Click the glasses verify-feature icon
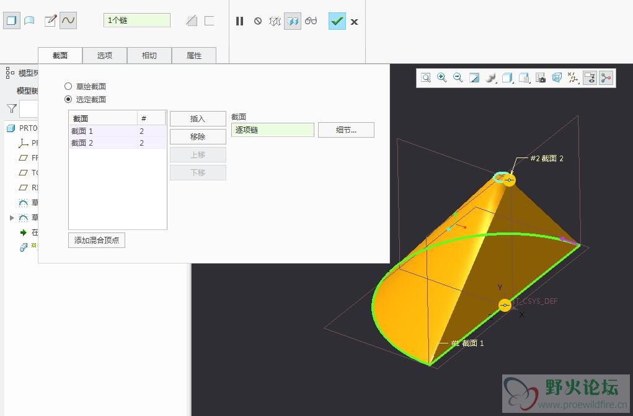 pos(311,21)
